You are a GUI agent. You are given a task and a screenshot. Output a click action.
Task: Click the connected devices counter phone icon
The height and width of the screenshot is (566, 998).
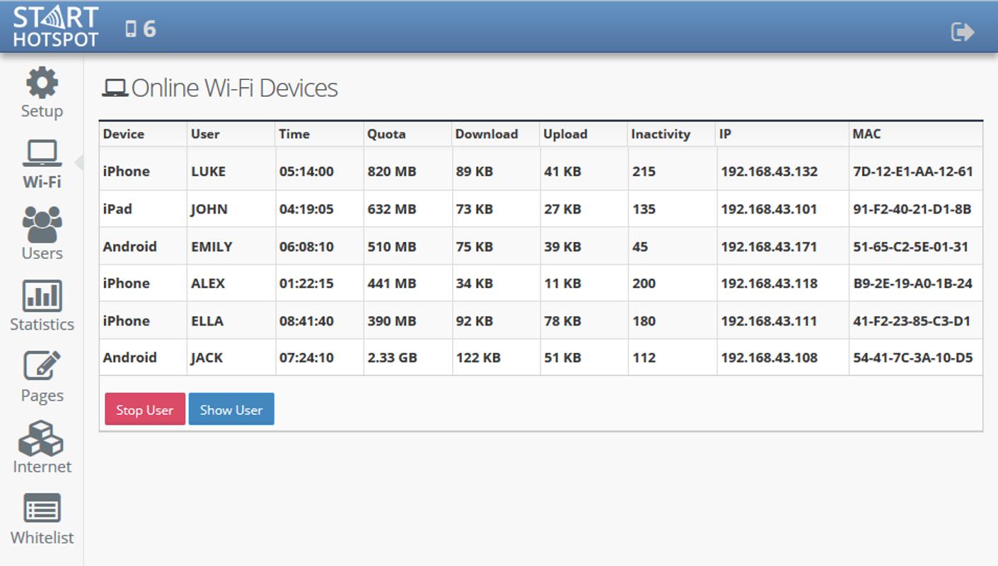(130, 28)
